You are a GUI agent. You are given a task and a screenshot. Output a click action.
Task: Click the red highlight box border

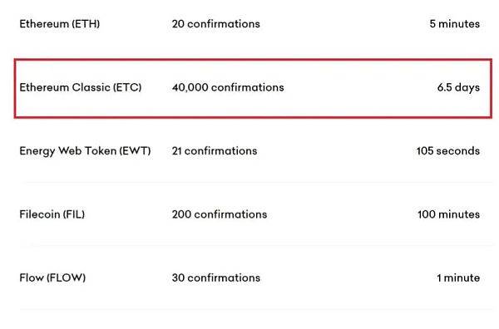pyautogui.click(x=253, y=60)
